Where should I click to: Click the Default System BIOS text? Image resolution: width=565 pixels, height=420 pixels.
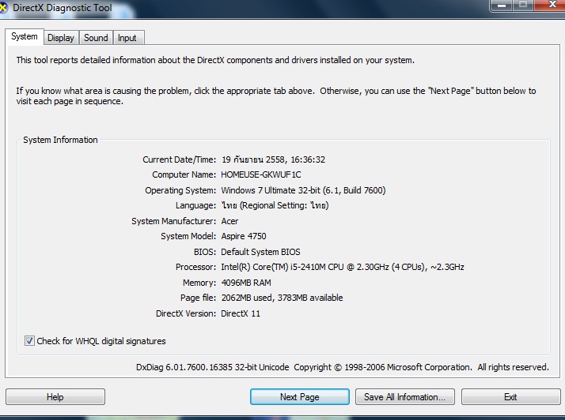[260, 252]
